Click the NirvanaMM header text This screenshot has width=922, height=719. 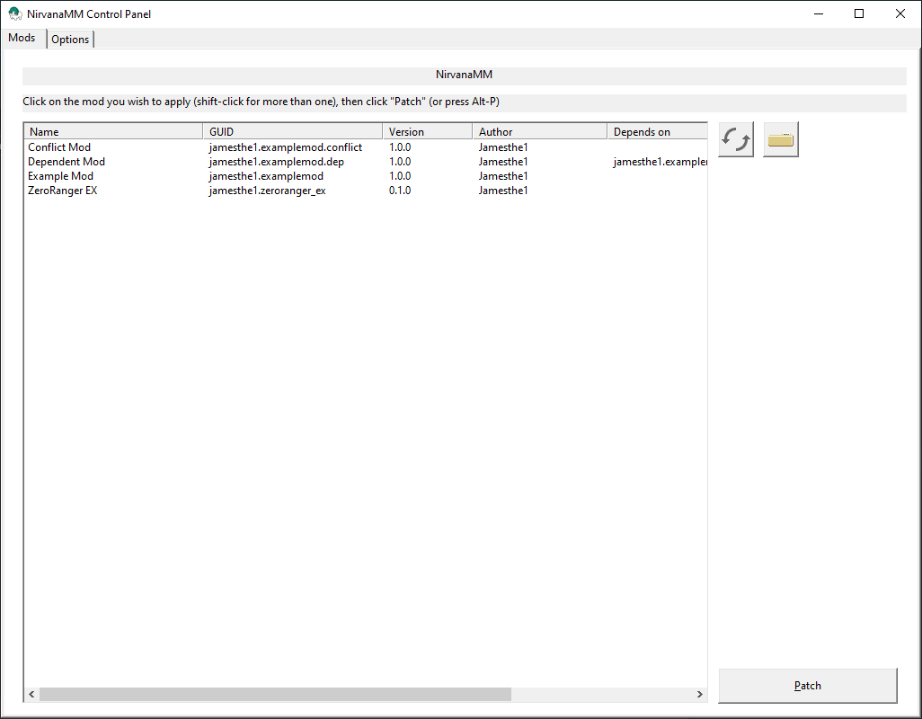click(464, 75)
